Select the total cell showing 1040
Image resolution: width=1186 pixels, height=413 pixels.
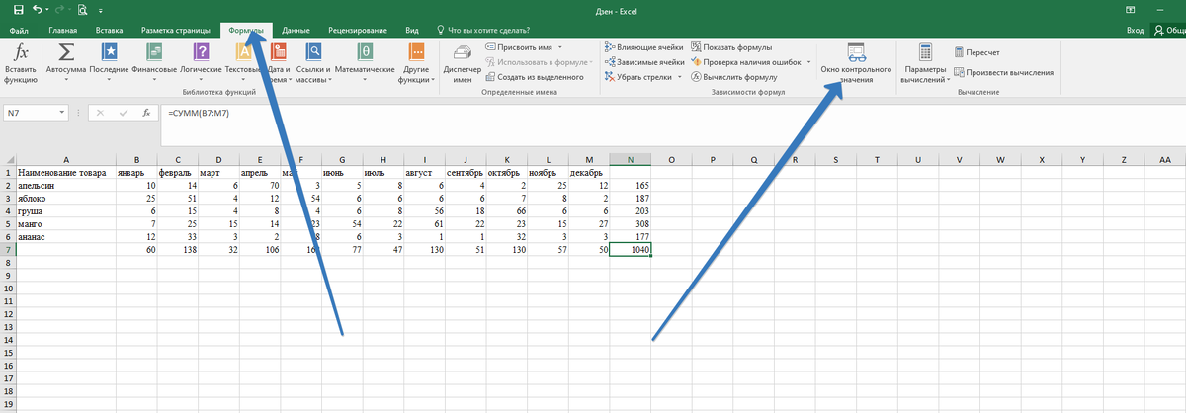click(x=631, y=251)
